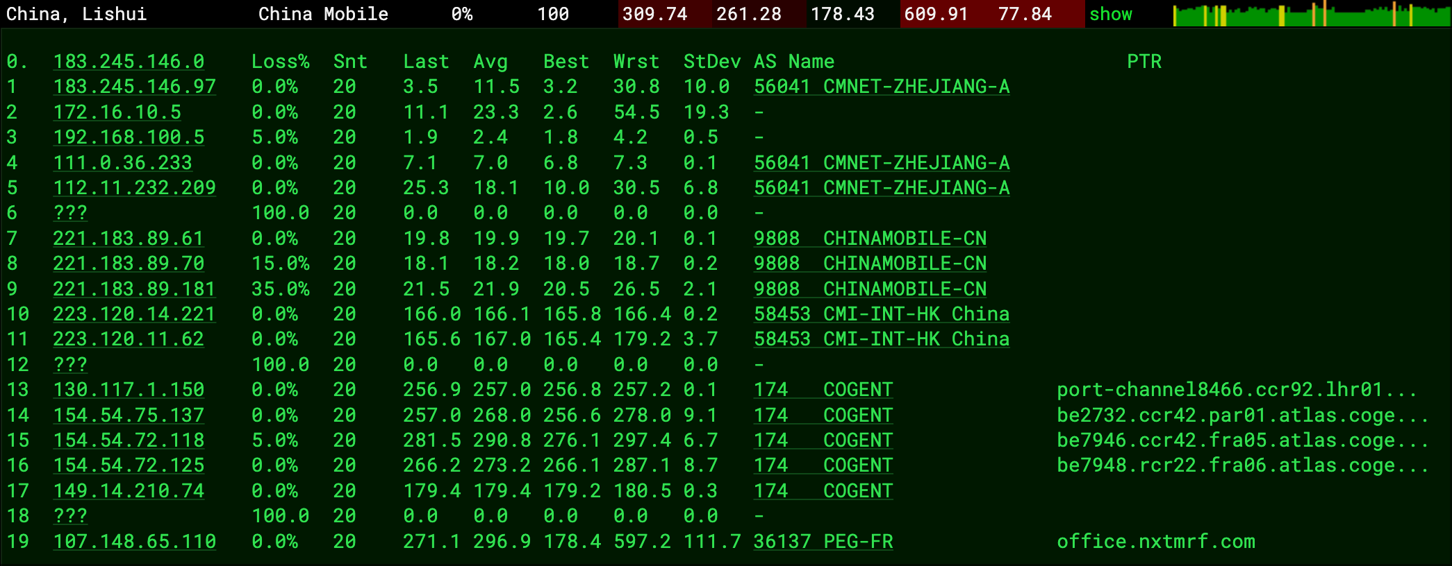Viewport: 1452px width, 566px height.
Task: Click the ??? entry on hop 6
Action: tap(70, 213)
